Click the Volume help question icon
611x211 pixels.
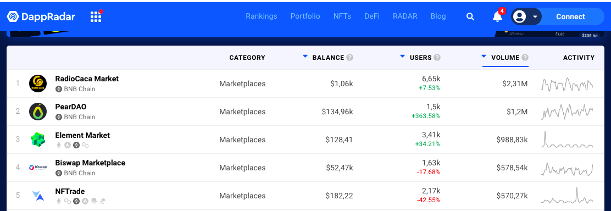click(x=525, y=58)
